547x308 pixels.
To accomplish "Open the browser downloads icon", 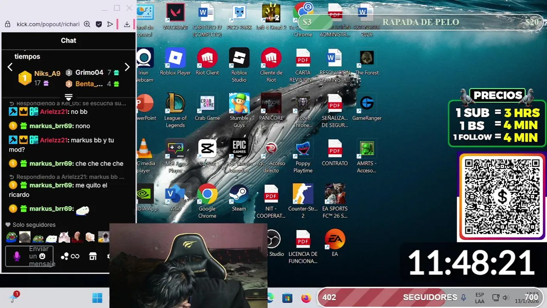I will (127, 24).
